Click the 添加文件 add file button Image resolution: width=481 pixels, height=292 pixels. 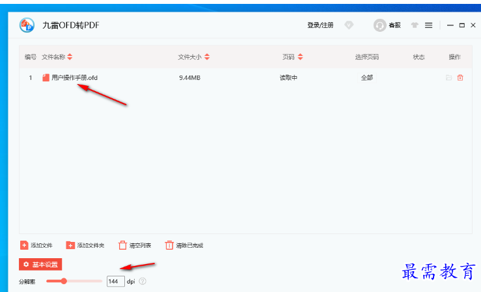coord(36,245)
